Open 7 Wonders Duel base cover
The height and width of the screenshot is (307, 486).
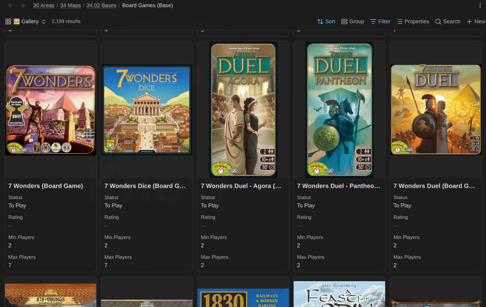(436, 110)
